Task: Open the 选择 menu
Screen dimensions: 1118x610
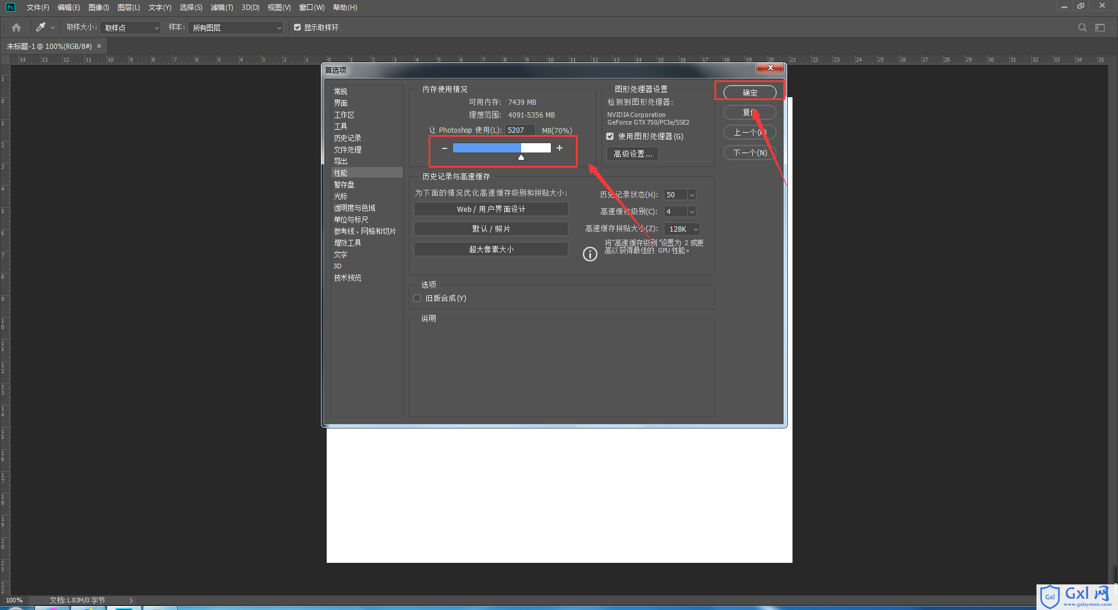Action: pos(191,8)
